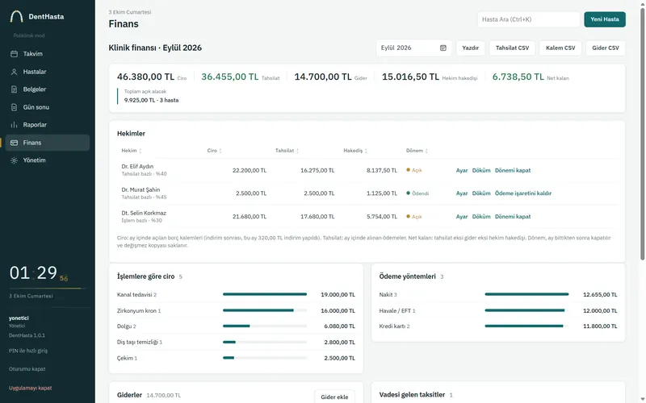Click the 46.380,00 TL Ciro total
The height and width of the screenshot is (403, 646).
(145, 77)
